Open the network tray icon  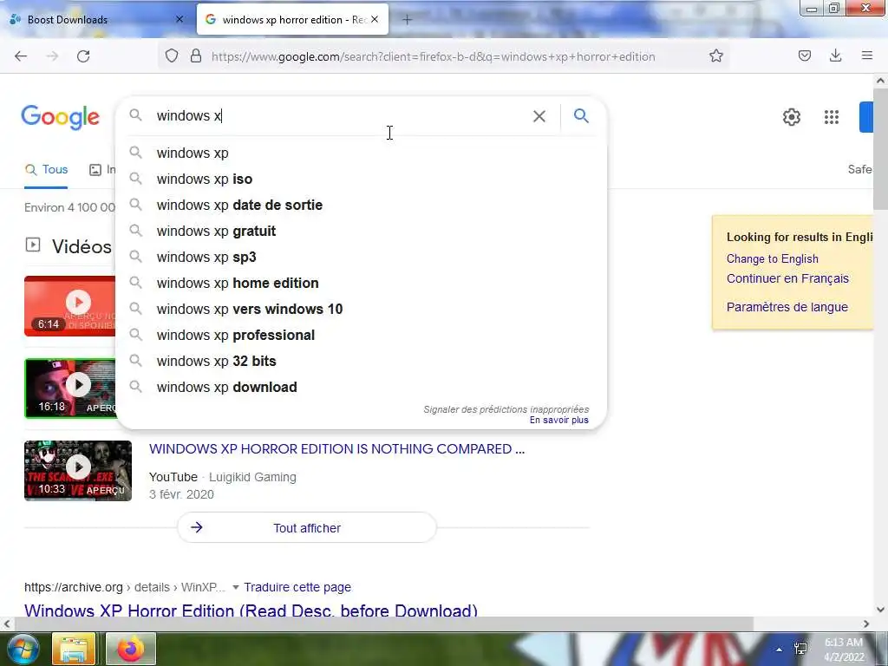800,649
